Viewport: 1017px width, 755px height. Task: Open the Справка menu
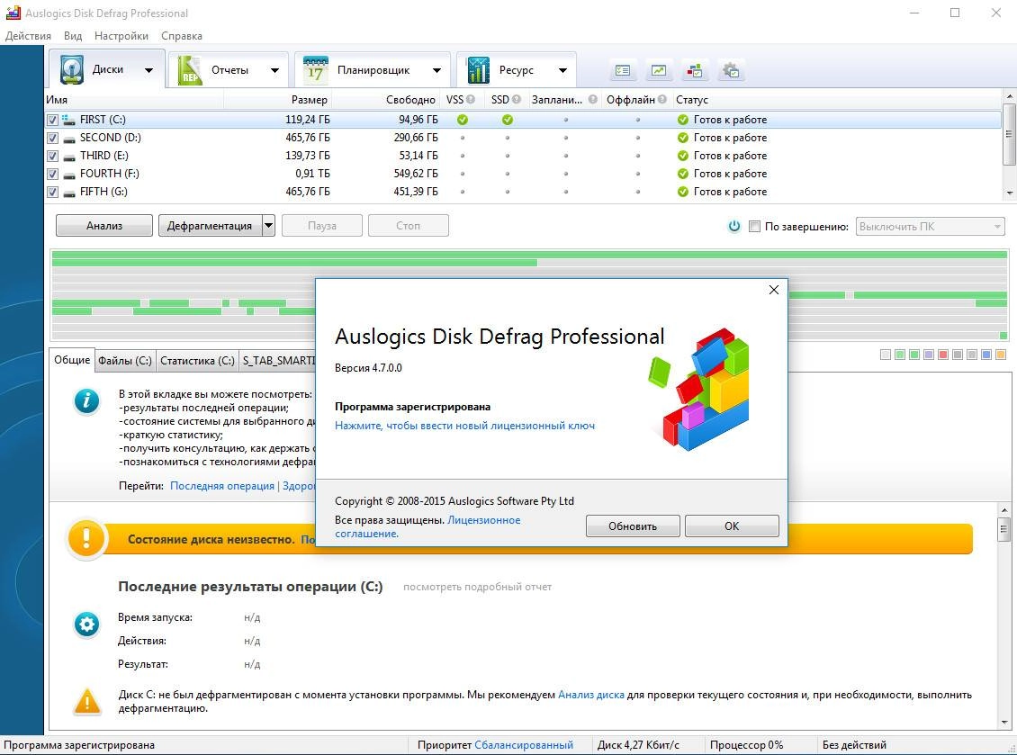(182, 36)
